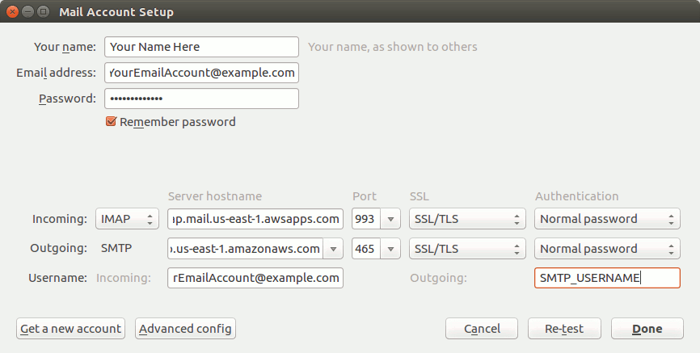Click into the Email address field
Screen dimensions: 700x353
(x=201, y=73)
